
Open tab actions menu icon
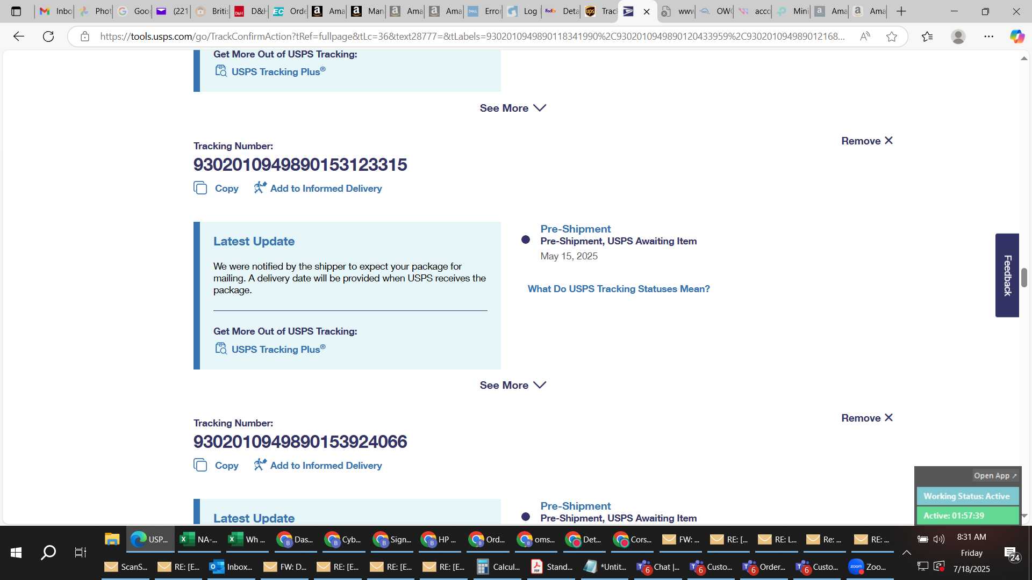pyautogui.click(x=16, y=11)
